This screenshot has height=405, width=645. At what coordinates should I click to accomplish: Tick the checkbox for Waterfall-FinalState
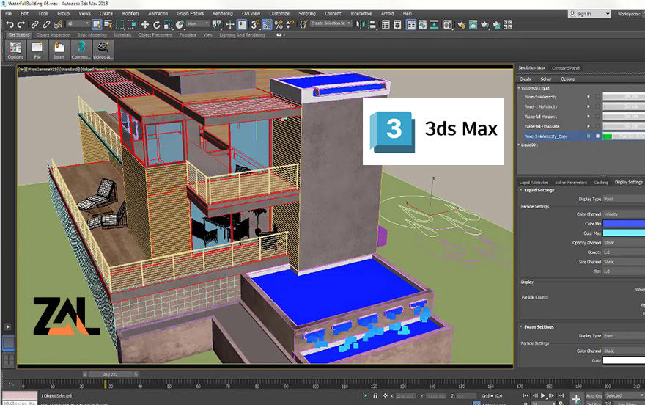[x=597, y=126]
